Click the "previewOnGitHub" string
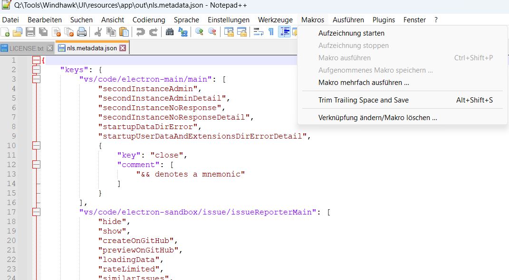This screenshot has height=280, width=509. (x=138, y=250)
